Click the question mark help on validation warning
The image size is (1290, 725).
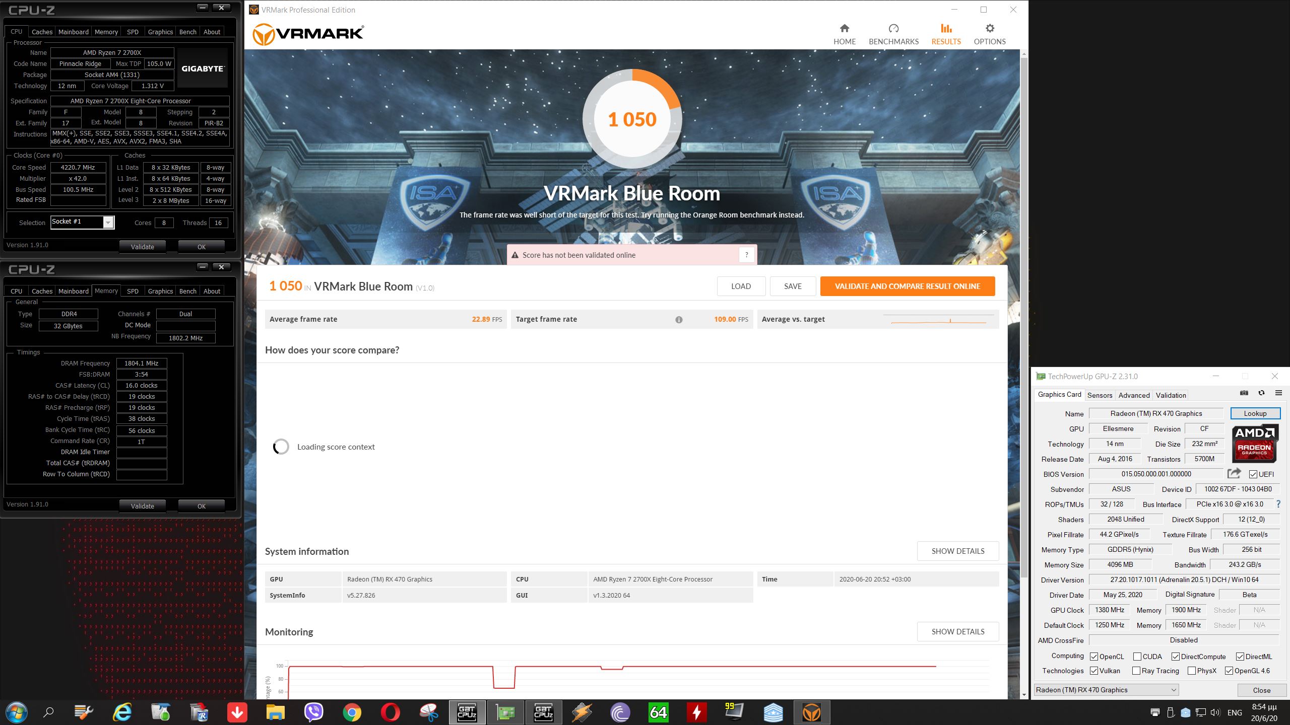coord(746,255)
